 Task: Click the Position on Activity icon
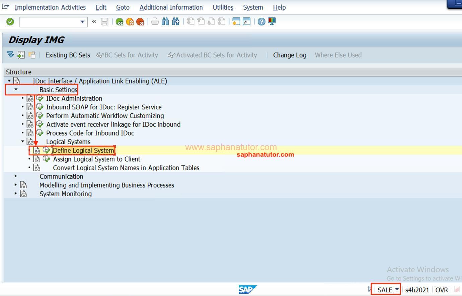[21, 55]
